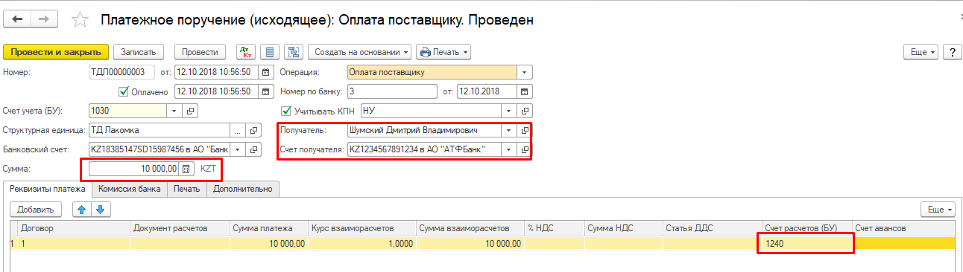Open the top Еще menu
This screenshot has height=272, width=963.
coord(921,52)
